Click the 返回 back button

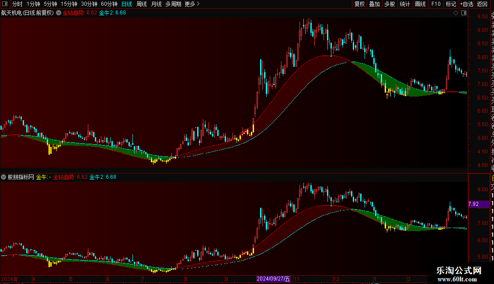482,4
